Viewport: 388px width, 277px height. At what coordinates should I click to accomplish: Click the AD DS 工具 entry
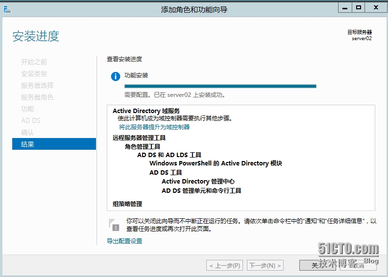pyautogui.click(x=166, y=172)
